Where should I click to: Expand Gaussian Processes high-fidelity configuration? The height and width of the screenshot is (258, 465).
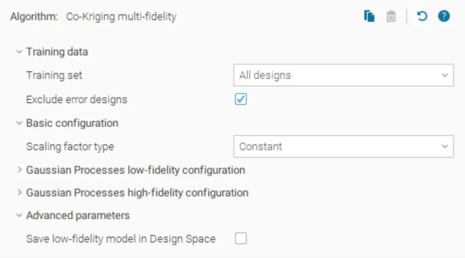point(19,193)
